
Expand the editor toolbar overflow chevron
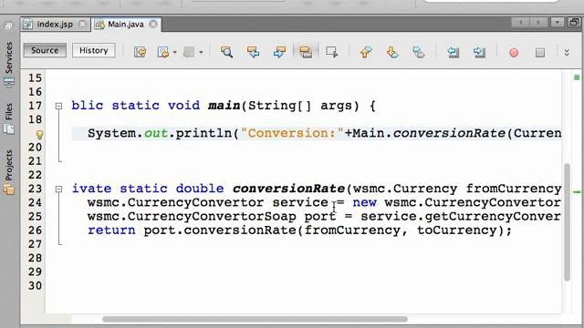click(567, 53)
